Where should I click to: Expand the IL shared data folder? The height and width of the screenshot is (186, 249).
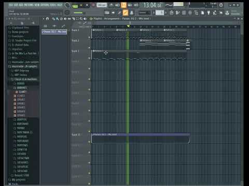click(19, 45)
